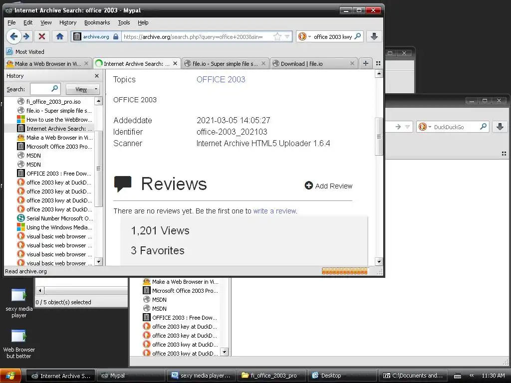Click the padlock security icon in address bar
This screenshot has width=511, height=383.
coord(116,36)
